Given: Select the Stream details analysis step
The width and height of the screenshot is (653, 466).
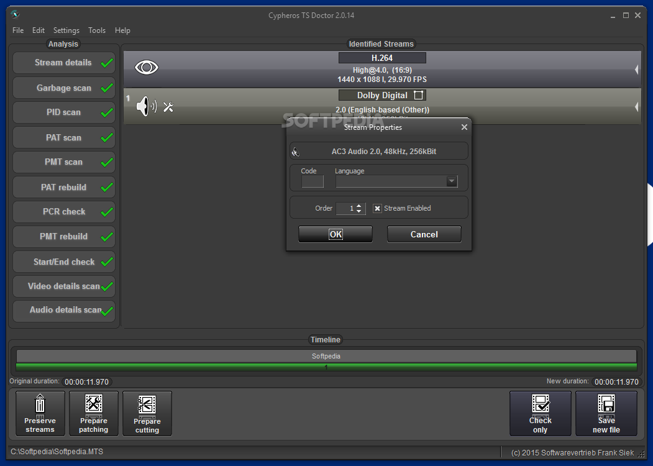Looking at the screenshot, I should coord(64,63).
